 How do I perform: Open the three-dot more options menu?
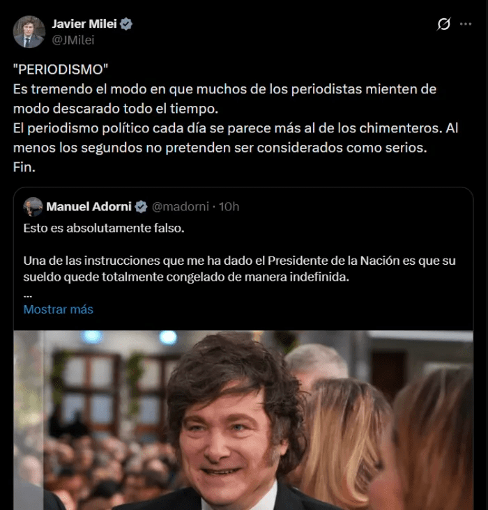point(465,24)
